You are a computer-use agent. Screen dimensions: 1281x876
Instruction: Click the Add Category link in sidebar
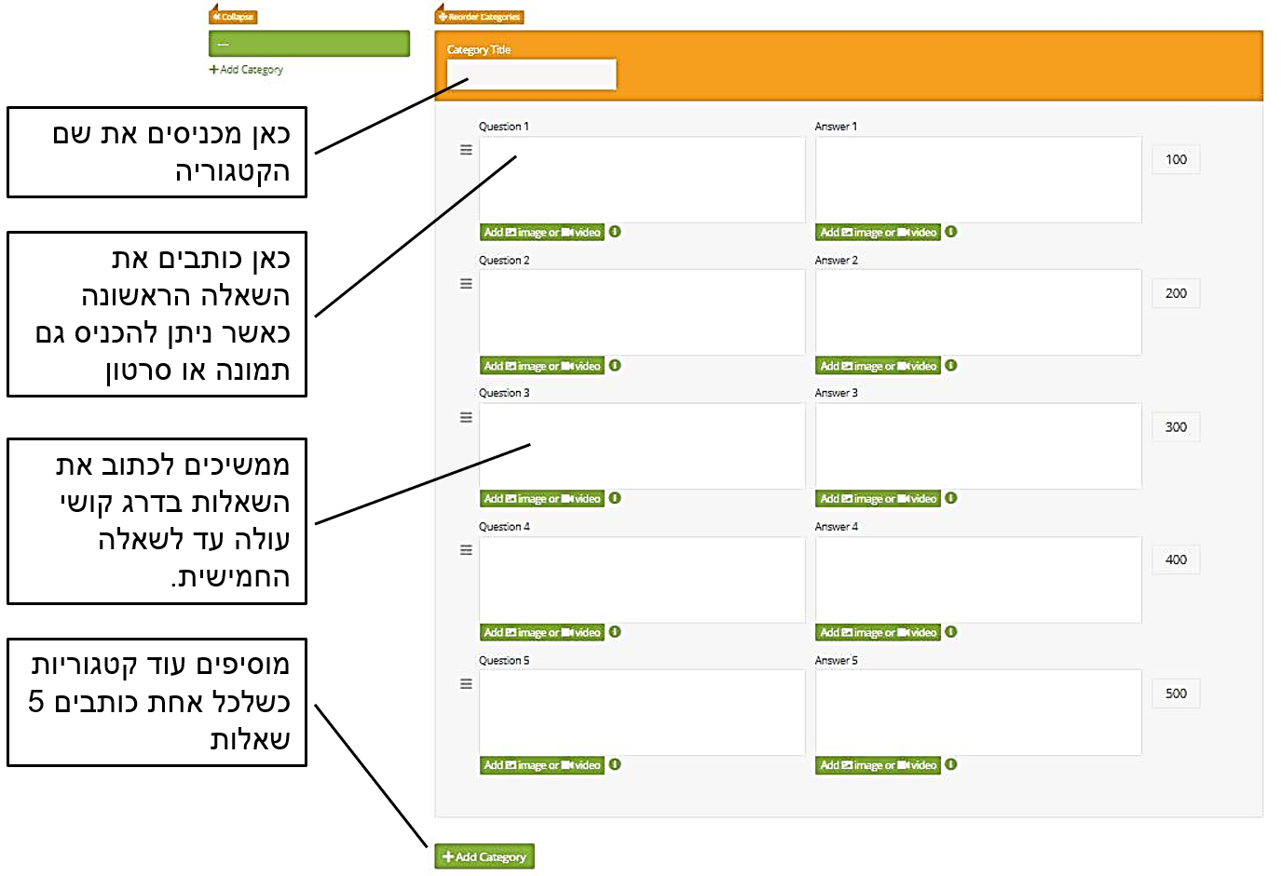click(246, 70)
